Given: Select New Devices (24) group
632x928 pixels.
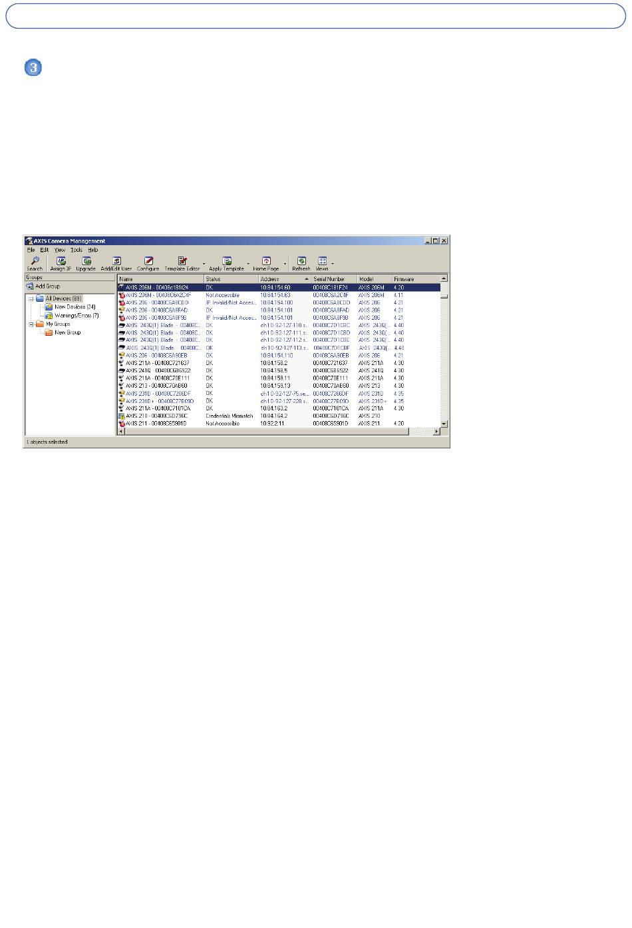Looking at the screenshot, I should (x=75, y=307).
